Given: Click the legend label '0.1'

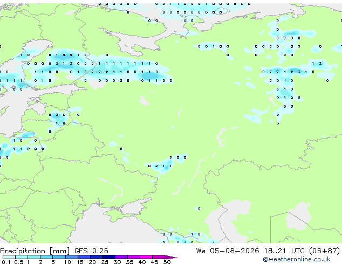Looking at the screenshot, I should tap(6, 262).
